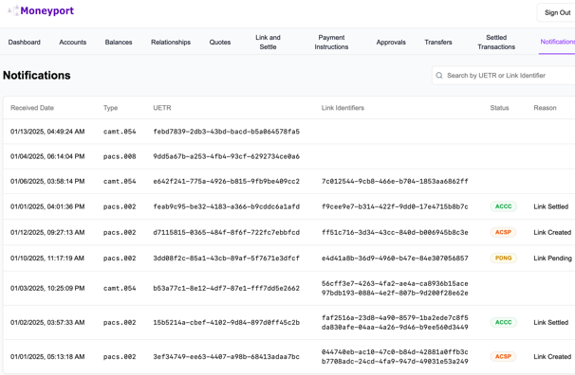Click pacs.008 type cell
Viewport: 575px width, 375px height.
120,156
